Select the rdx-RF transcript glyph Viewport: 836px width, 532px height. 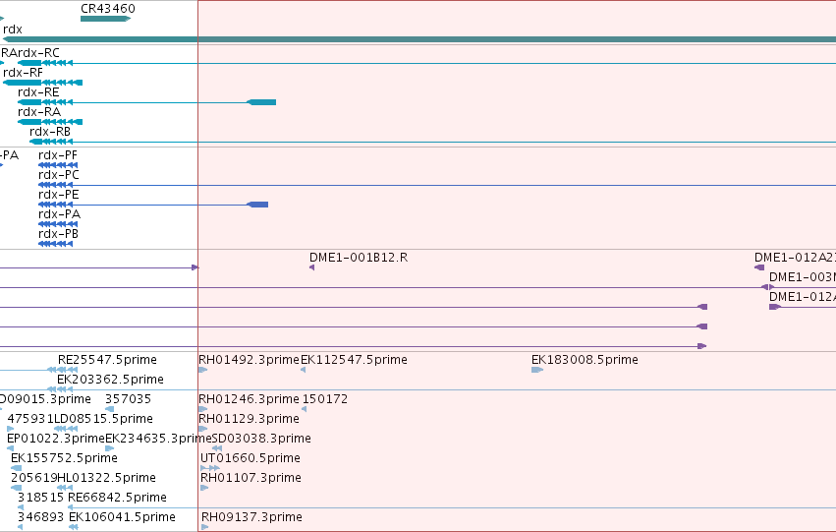(42, 83)
